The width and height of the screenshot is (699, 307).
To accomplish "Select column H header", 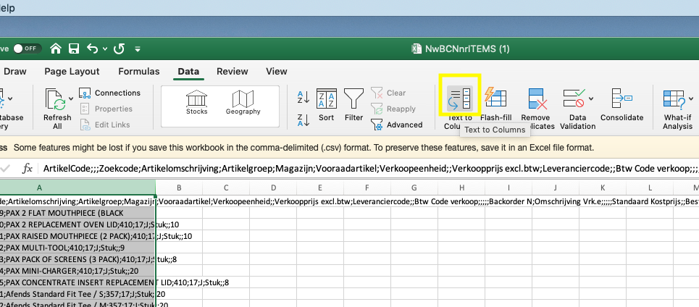I will [462, 188].
